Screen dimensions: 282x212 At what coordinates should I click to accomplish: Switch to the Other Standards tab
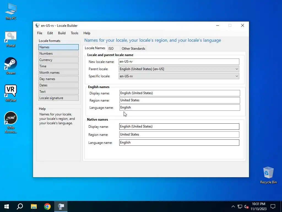click(133, 48)
